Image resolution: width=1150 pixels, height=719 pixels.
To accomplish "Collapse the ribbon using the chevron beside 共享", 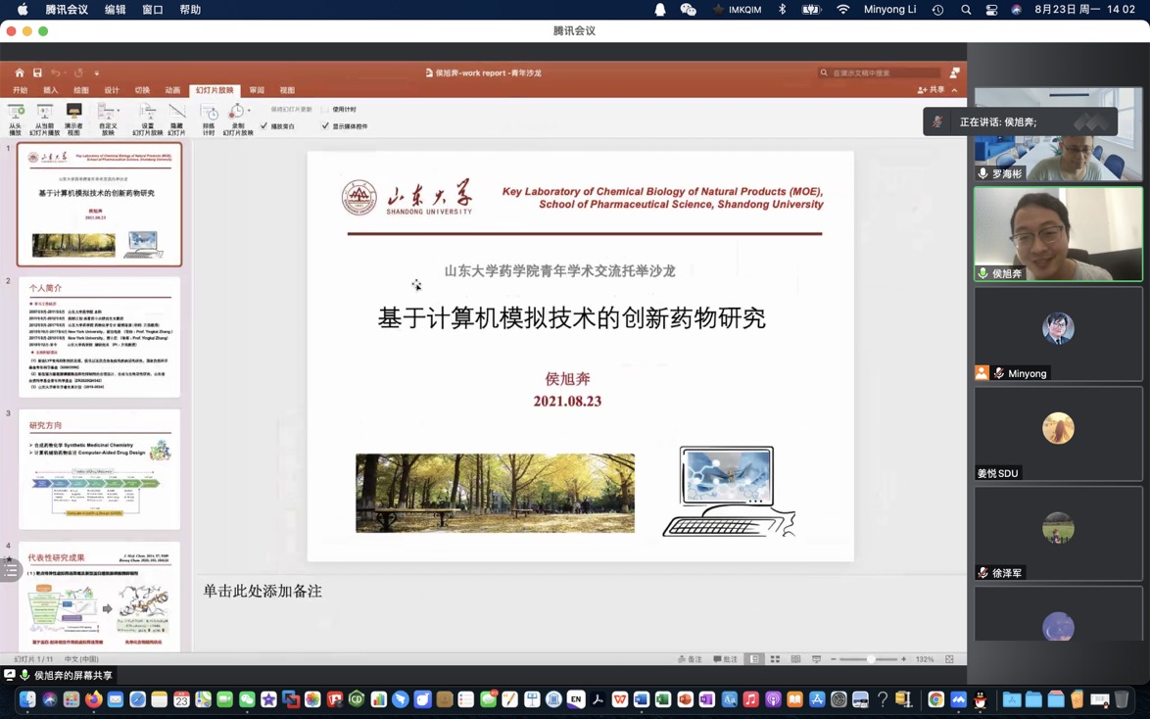I will (x=955, y=90).
